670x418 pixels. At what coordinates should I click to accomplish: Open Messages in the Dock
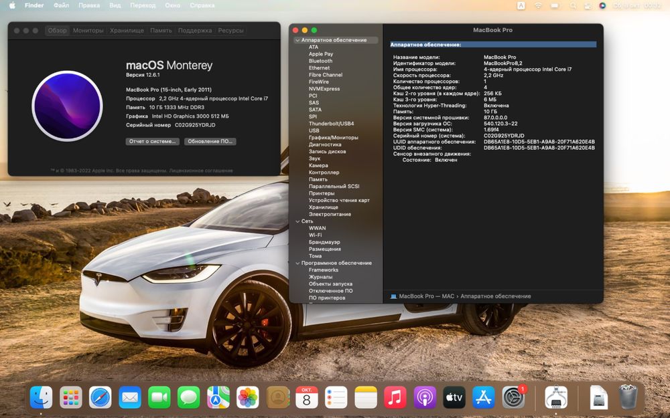189,397
